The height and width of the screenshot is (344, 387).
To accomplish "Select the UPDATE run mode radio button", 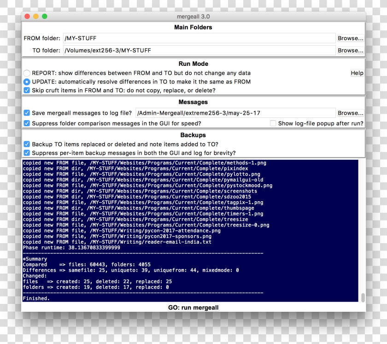I will pos(27,82).
